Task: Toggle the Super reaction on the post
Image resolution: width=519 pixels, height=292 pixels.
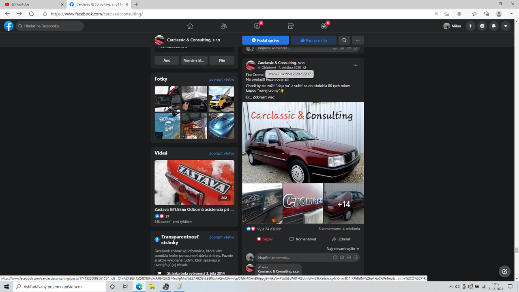Action: (265, 239)
